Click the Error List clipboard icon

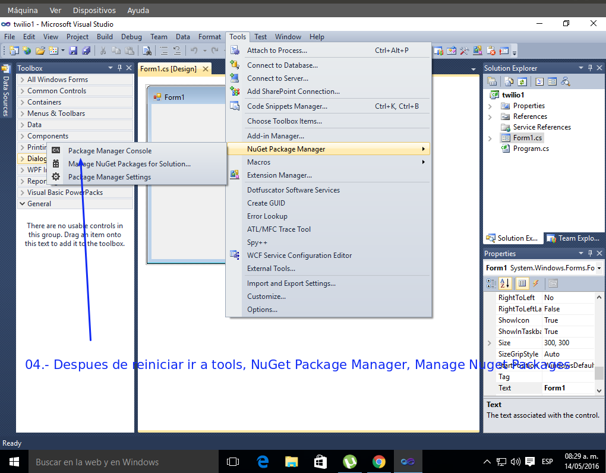491,51
